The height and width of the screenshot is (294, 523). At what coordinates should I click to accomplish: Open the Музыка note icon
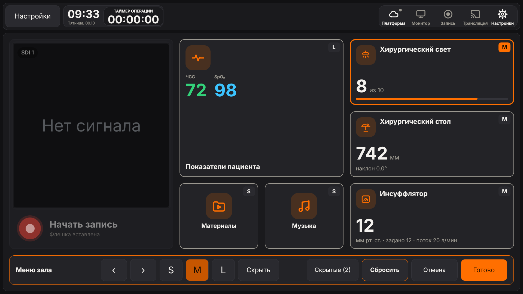click(304, 206)
